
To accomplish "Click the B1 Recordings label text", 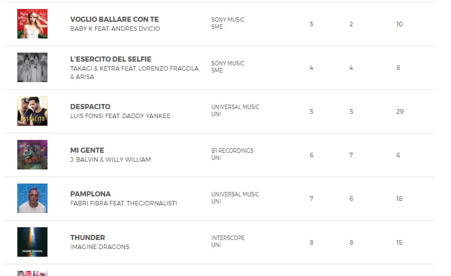I will (232, 151).
